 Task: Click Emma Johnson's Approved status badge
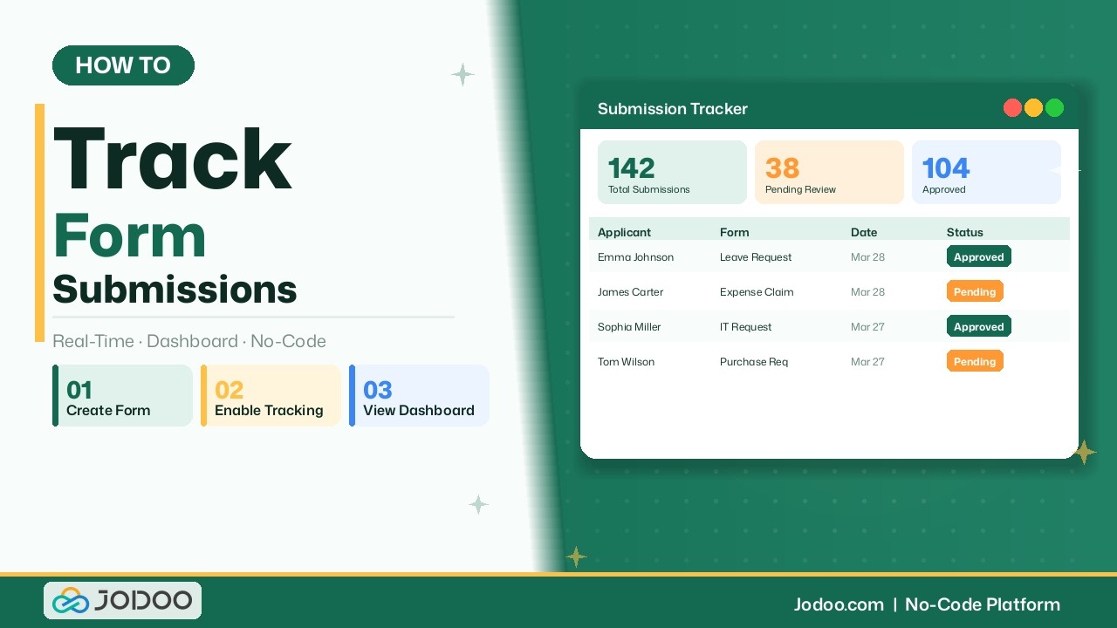point(979,257)
